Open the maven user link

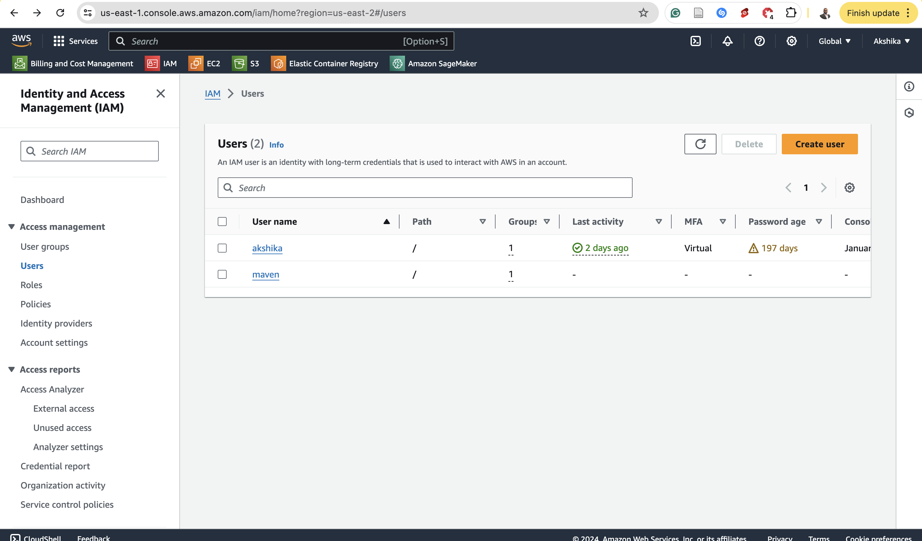pyautogui.click(x=266, y=274)
